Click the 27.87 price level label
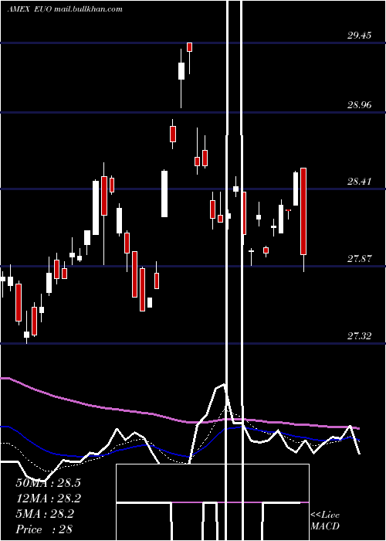386x541 pixels. 359,258
